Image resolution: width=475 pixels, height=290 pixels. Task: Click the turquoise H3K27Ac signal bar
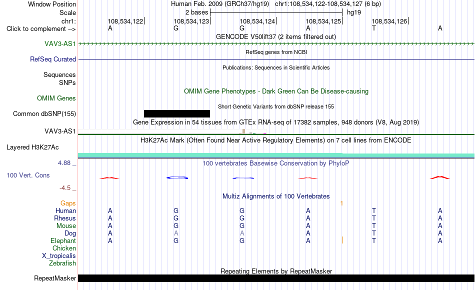point(276,155)
